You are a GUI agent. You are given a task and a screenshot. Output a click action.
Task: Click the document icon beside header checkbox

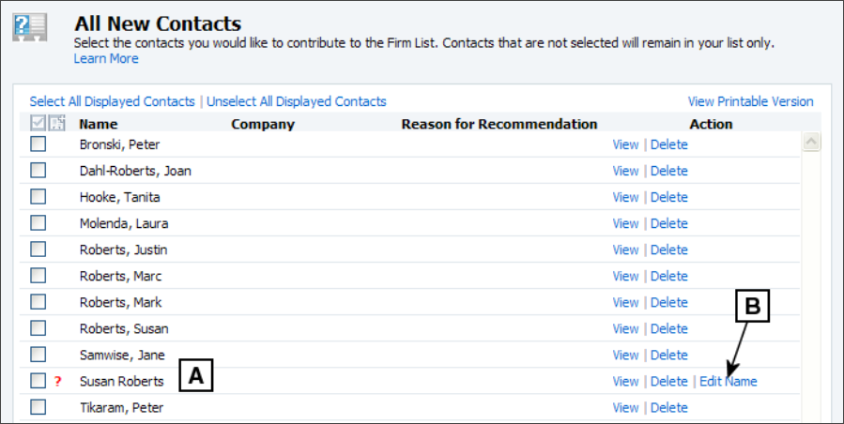57,123
